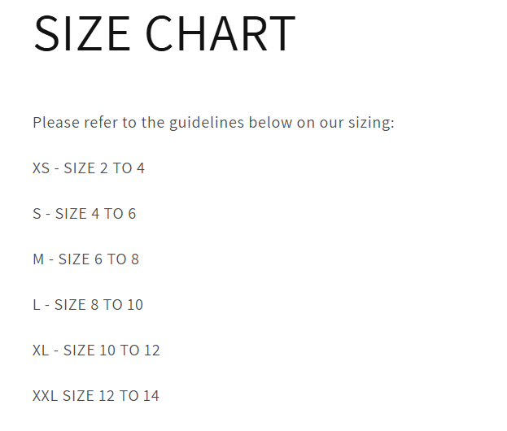This screenshot has width=507, height=431.
Task: Click the number 14 in the XXL row
Action: [151, 396]
